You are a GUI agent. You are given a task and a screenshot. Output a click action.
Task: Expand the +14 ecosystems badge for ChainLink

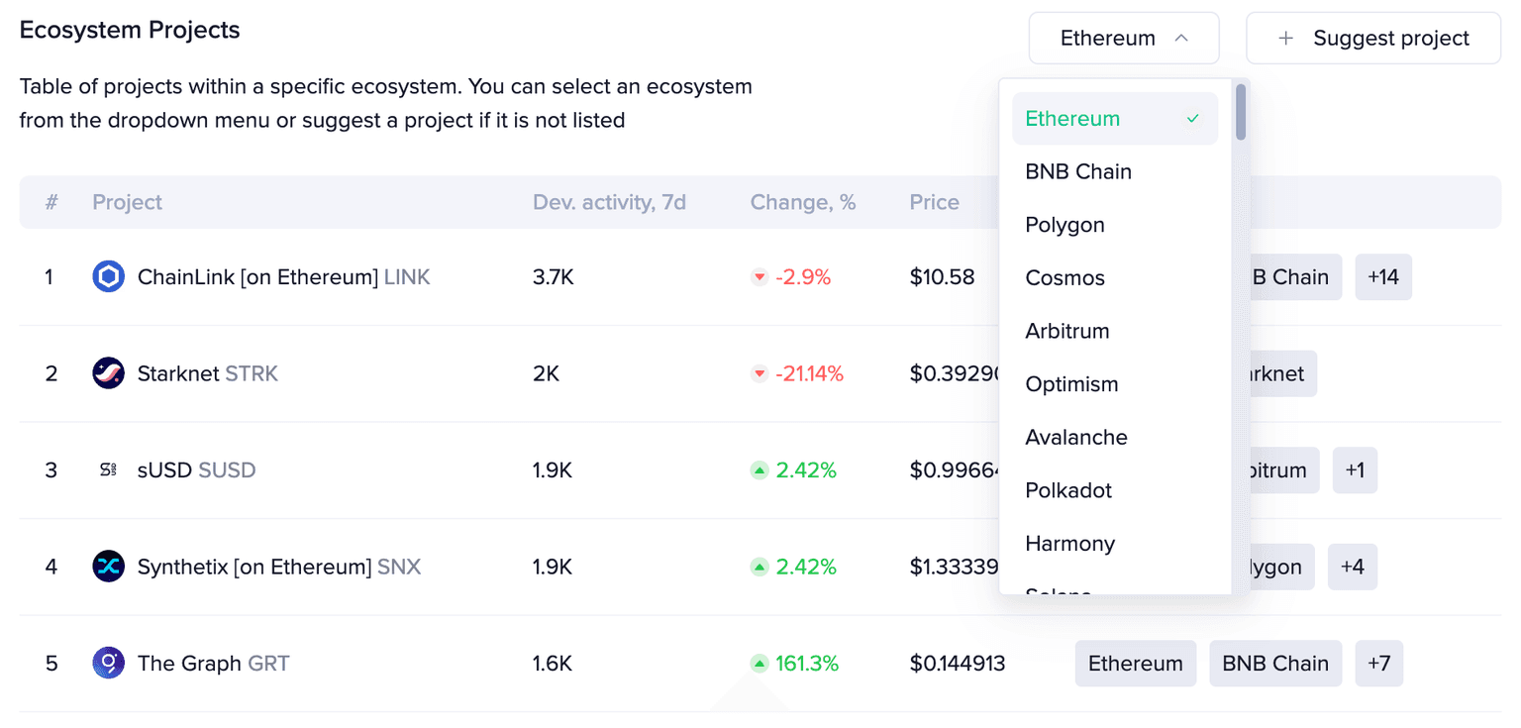1382,277
